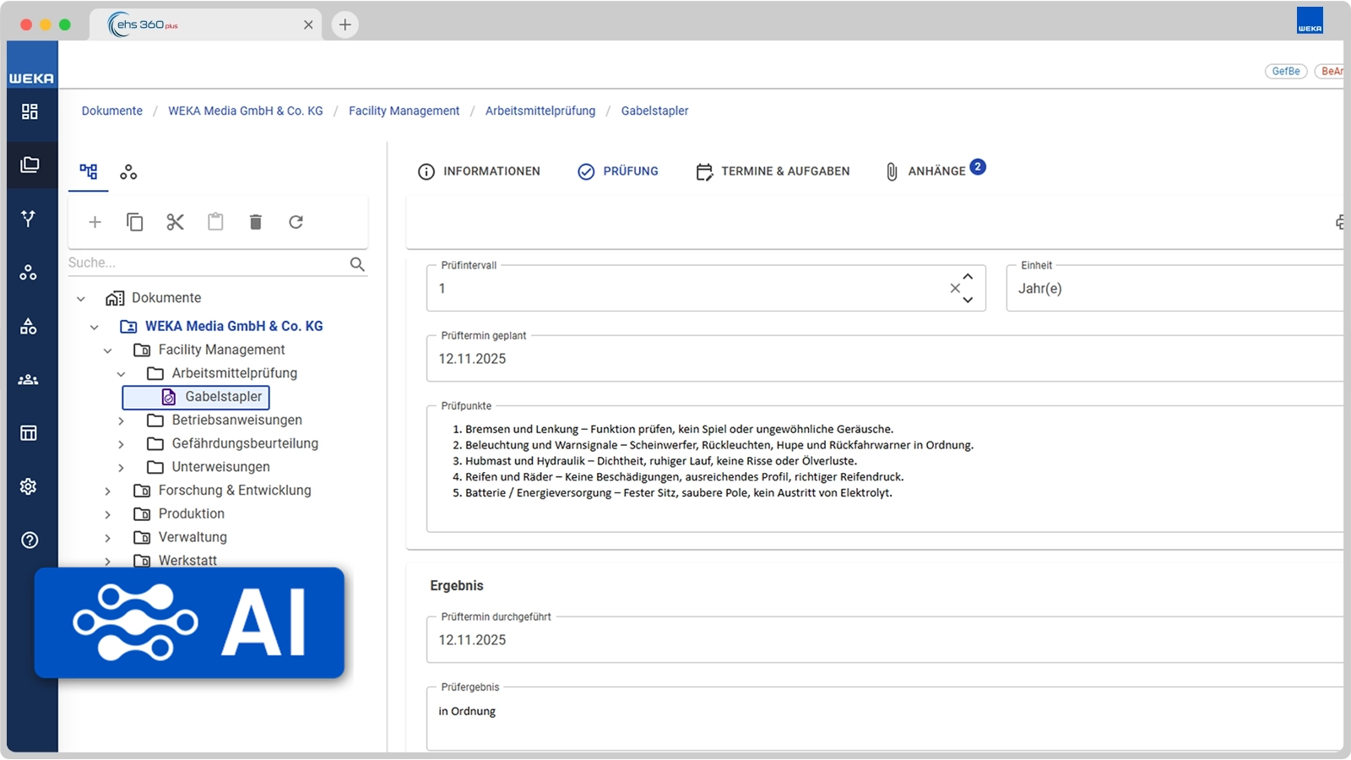Open the PRÜFUNG tab
The height and width of the screenshot is (760, 1351).
[618, 171]
